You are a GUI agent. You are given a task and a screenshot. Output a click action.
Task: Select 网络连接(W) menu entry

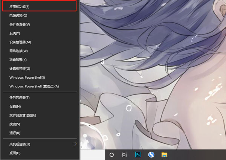pos(18,51)
